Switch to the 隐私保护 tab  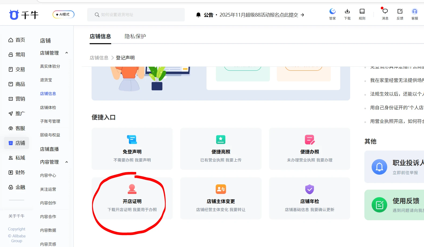pyautogui.click(x=135, y=36)
